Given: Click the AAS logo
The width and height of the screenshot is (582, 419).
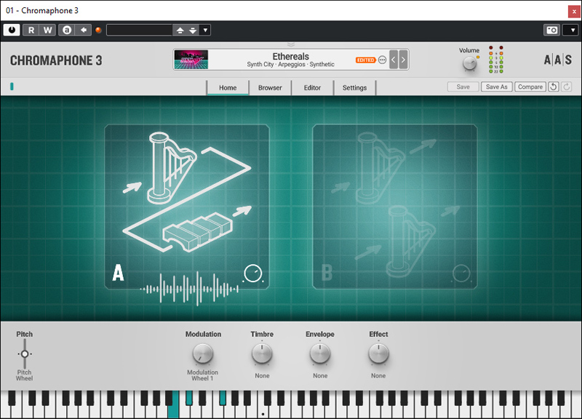Looking at the screenshot, I should [x=557, y=60].
